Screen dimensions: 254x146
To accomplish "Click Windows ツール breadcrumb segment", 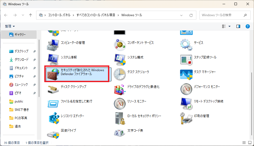I will click(x=132, y=15).
